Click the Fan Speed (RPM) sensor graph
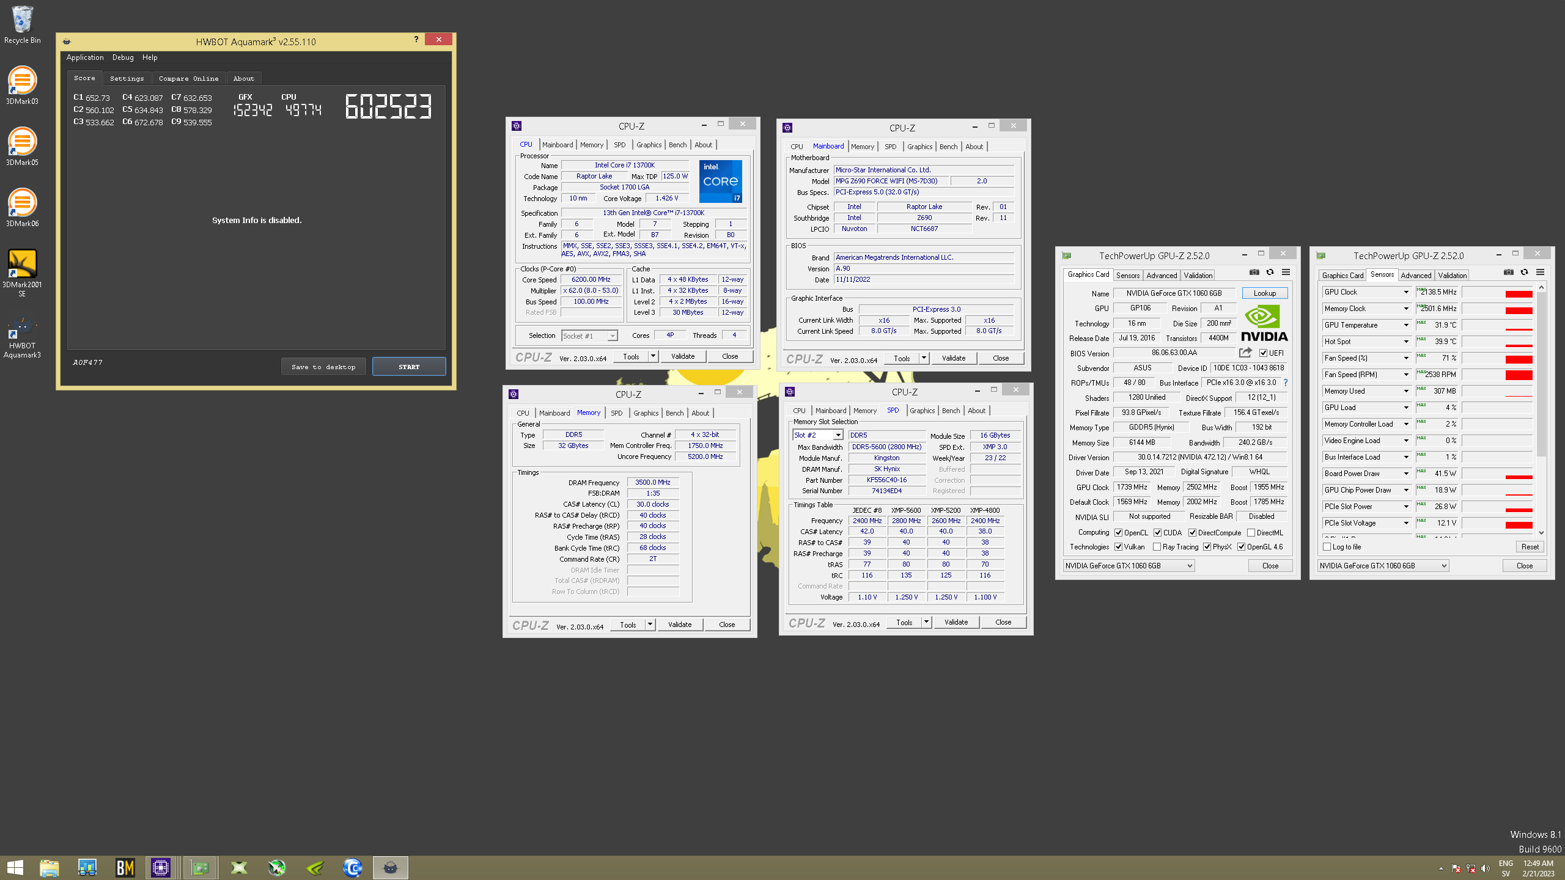 (x=1497, y=375)
